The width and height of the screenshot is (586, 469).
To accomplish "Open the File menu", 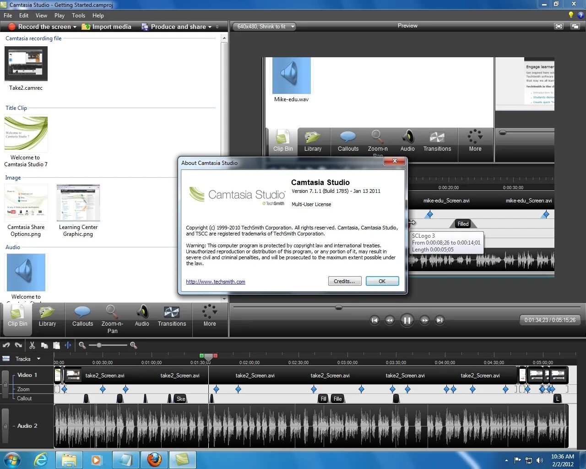I will [x=8, y=15].
